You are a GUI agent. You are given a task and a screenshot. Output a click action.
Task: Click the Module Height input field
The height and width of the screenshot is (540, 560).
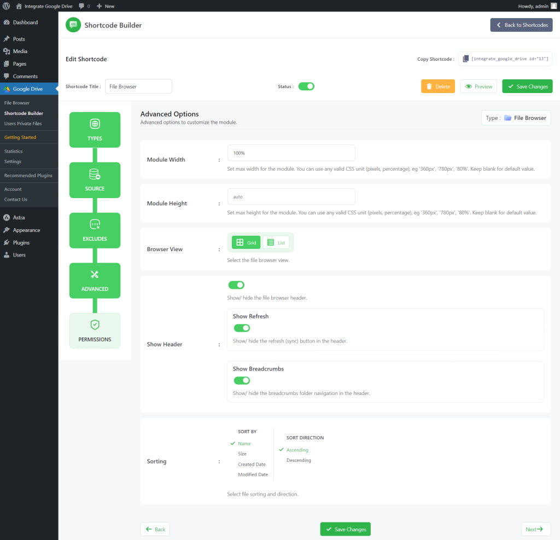pos(291,196)
